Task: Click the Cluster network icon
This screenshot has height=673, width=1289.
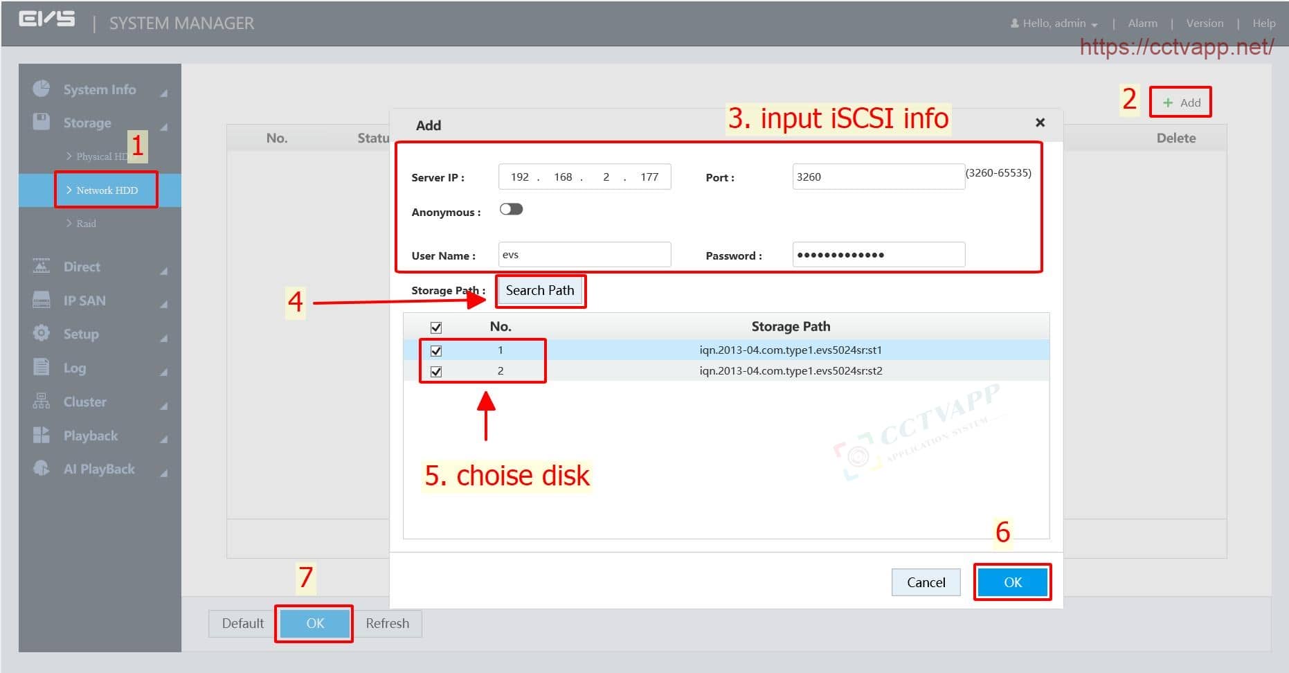Action: tap(42, 401)
